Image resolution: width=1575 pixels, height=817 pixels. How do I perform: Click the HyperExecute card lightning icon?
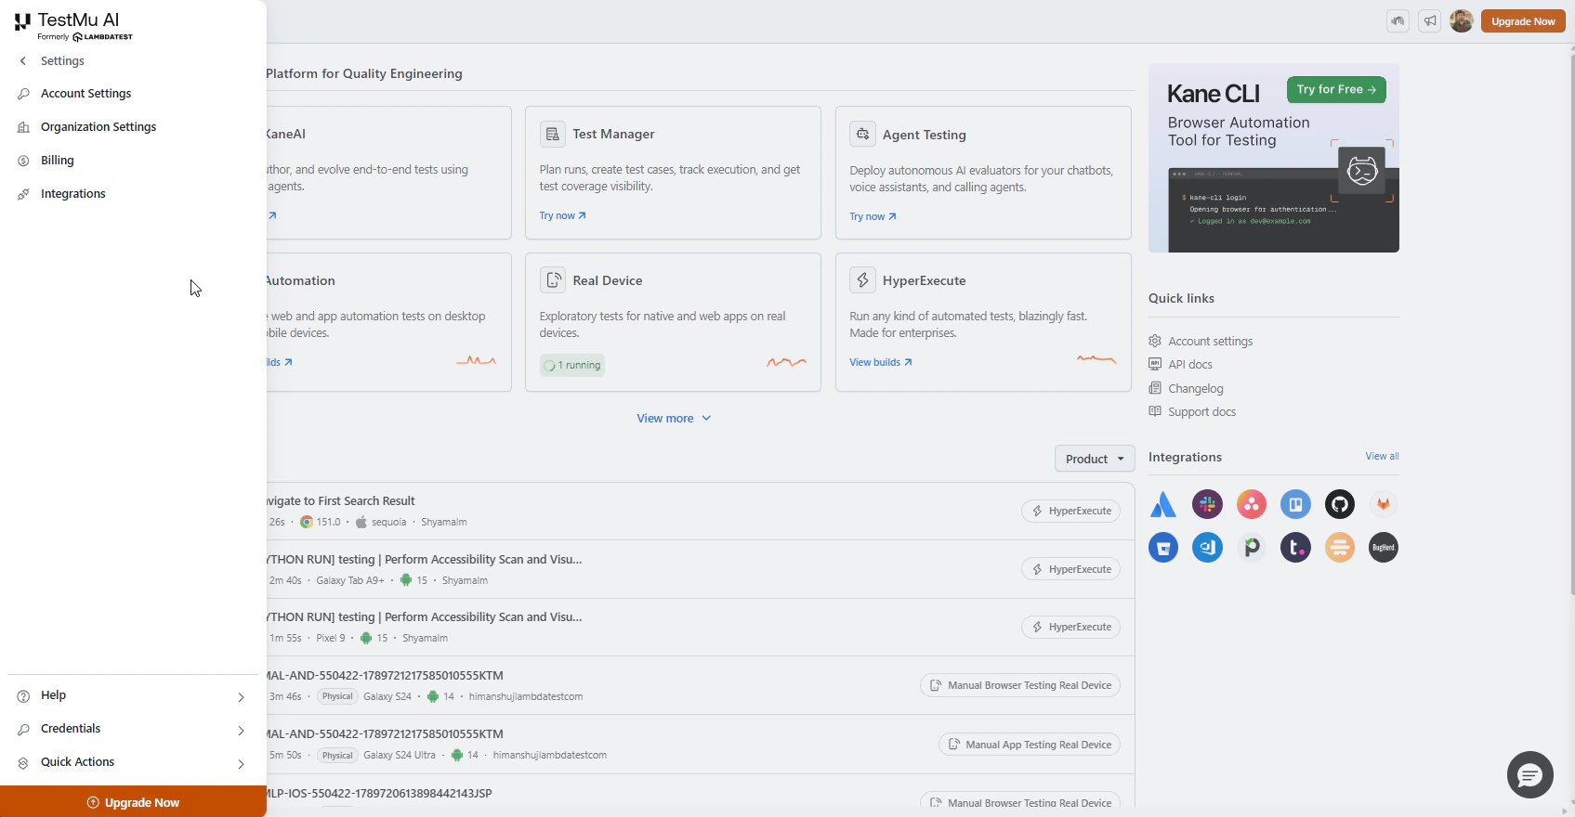pyautogui.click(x=862, y=280)
